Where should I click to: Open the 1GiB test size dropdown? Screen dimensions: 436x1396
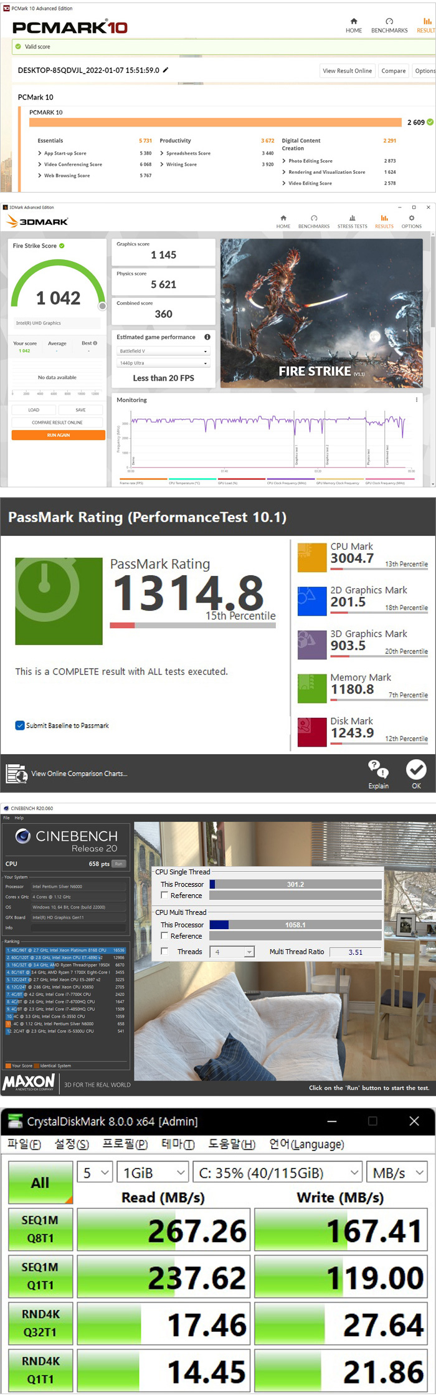[153, 1173]
